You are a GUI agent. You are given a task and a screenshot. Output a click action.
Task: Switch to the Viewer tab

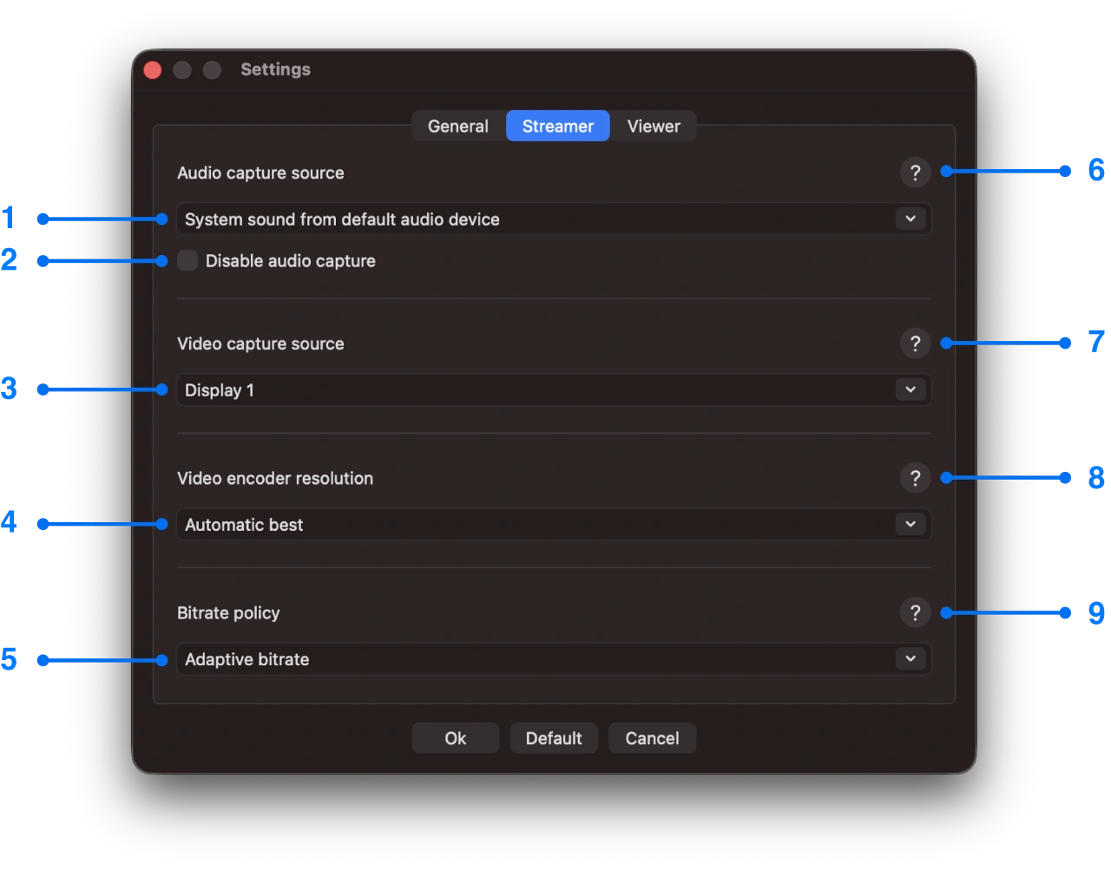[x=653, y=126]
